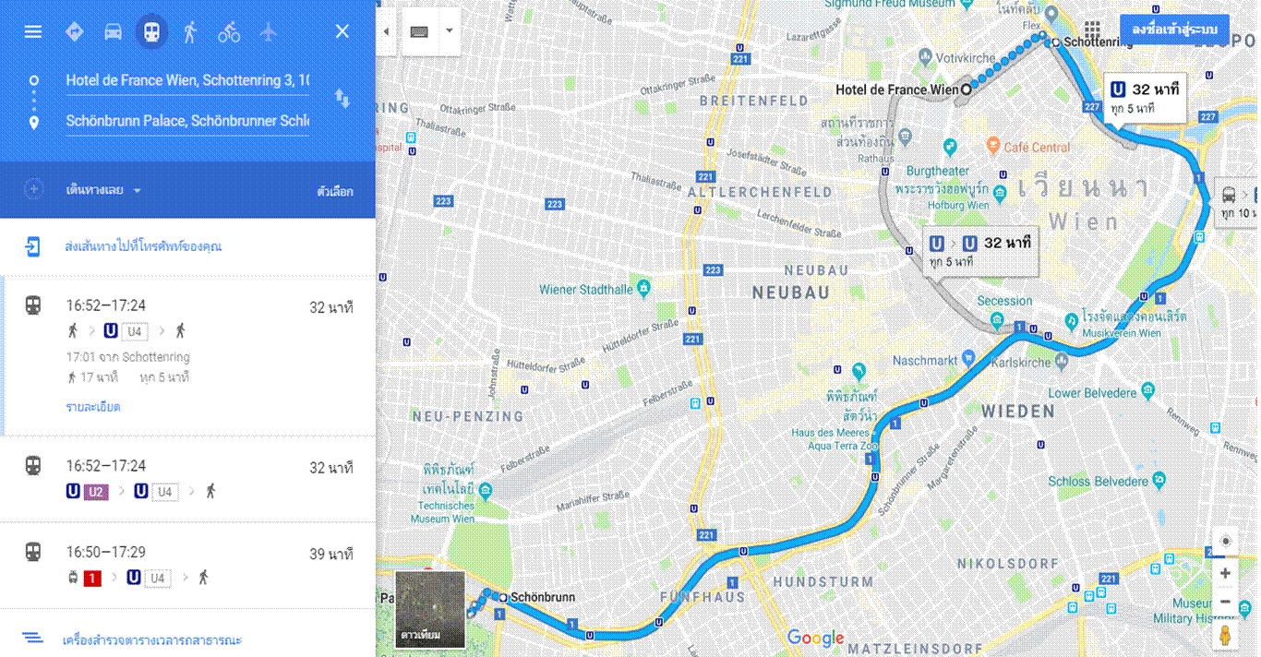Open the Google apps grid
1261x657 pixels.
[x=1092, y=30]
